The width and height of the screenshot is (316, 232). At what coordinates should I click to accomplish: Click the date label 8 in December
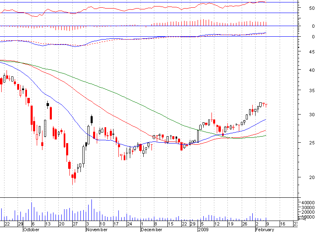pos(156,224)
